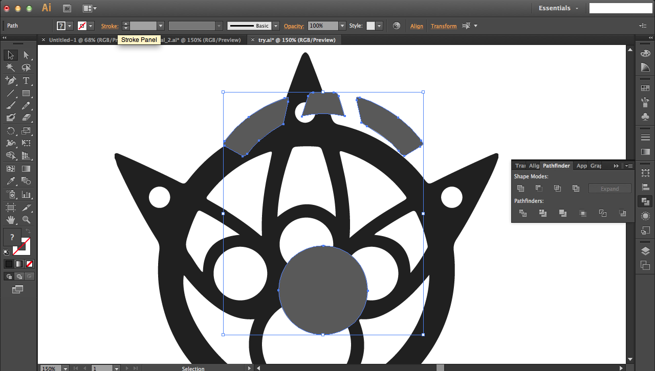Click Trim pathfinder icon
This screenshot has height=371, width=655.
[543, 213]
